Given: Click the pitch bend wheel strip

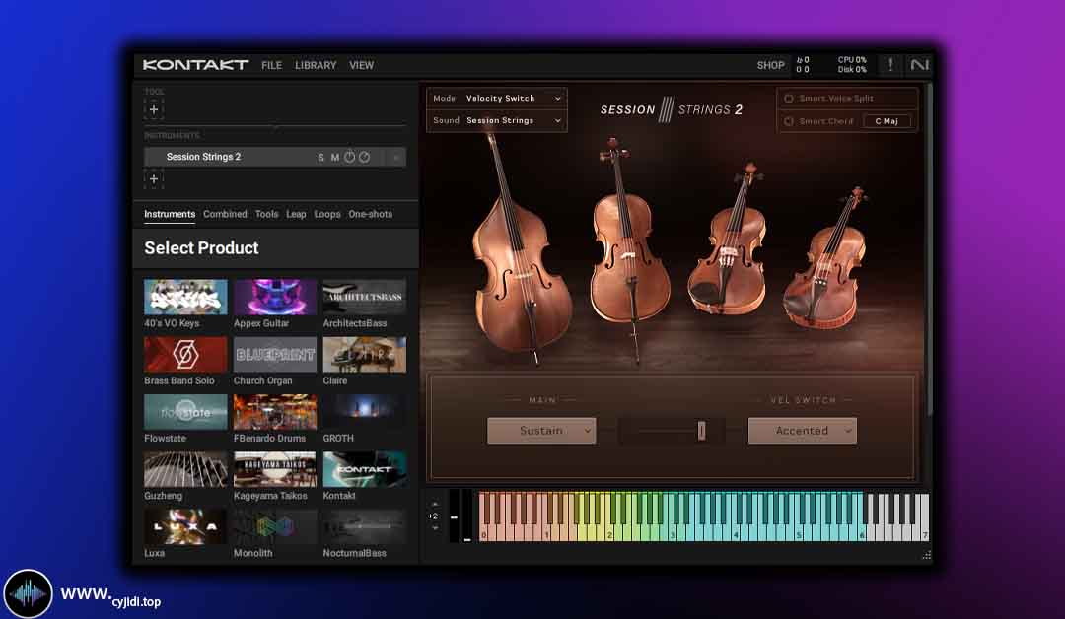Looking at the screenshot, I should [454, 516].
